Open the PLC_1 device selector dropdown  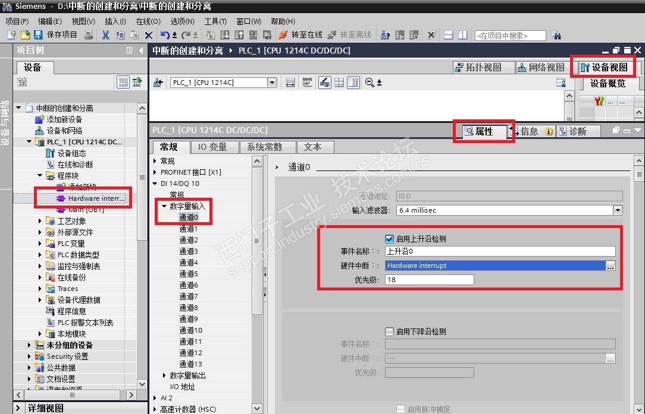tap(272, 83)
